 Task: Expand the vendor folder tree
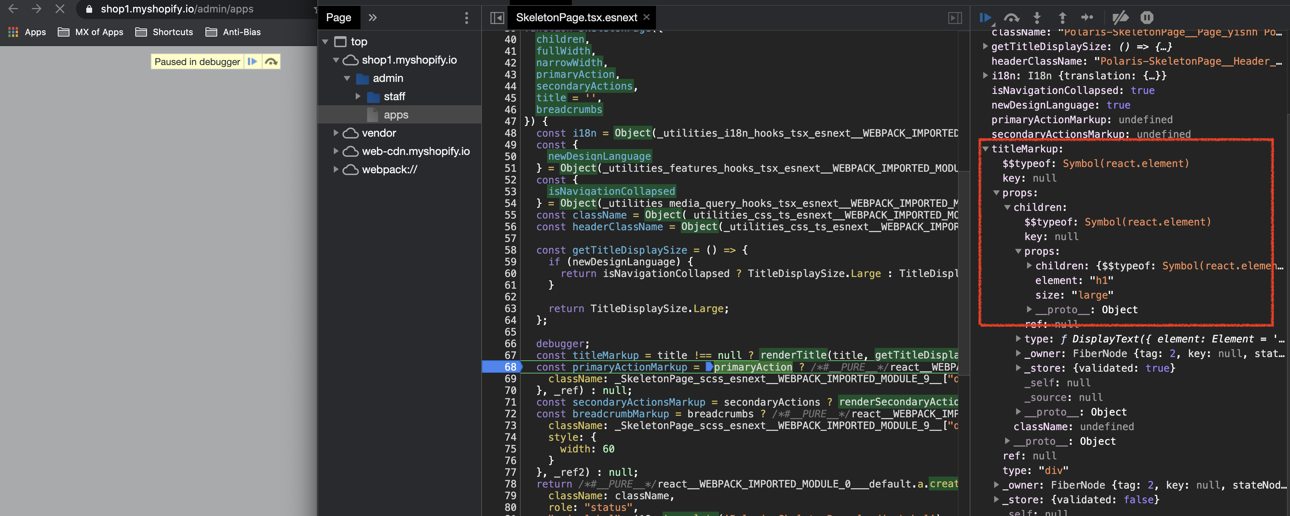(x=336, y=133)
